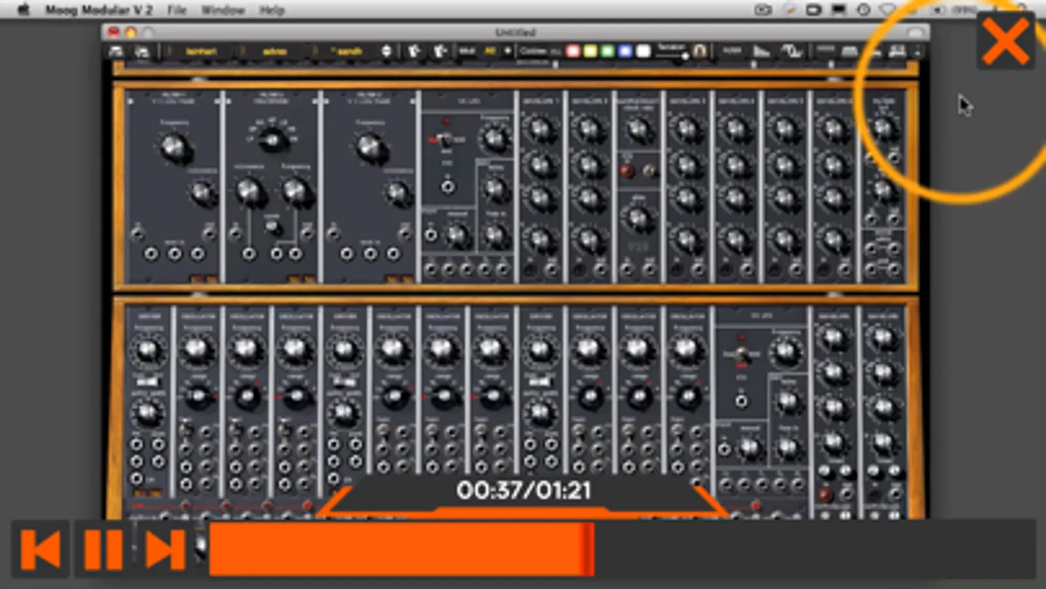Click the first filter's Resonance knob
1046x589 pixels.
(201, 193)
